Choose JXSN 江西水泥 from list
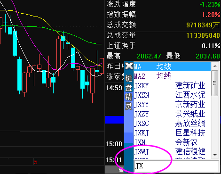 point(172,95)
